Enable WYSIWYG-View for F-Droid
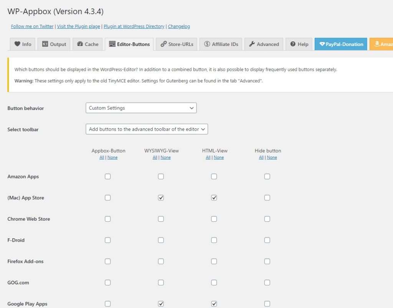Viewport: 393px width, 308px height. pyautogui.click(x=161, y=240)
